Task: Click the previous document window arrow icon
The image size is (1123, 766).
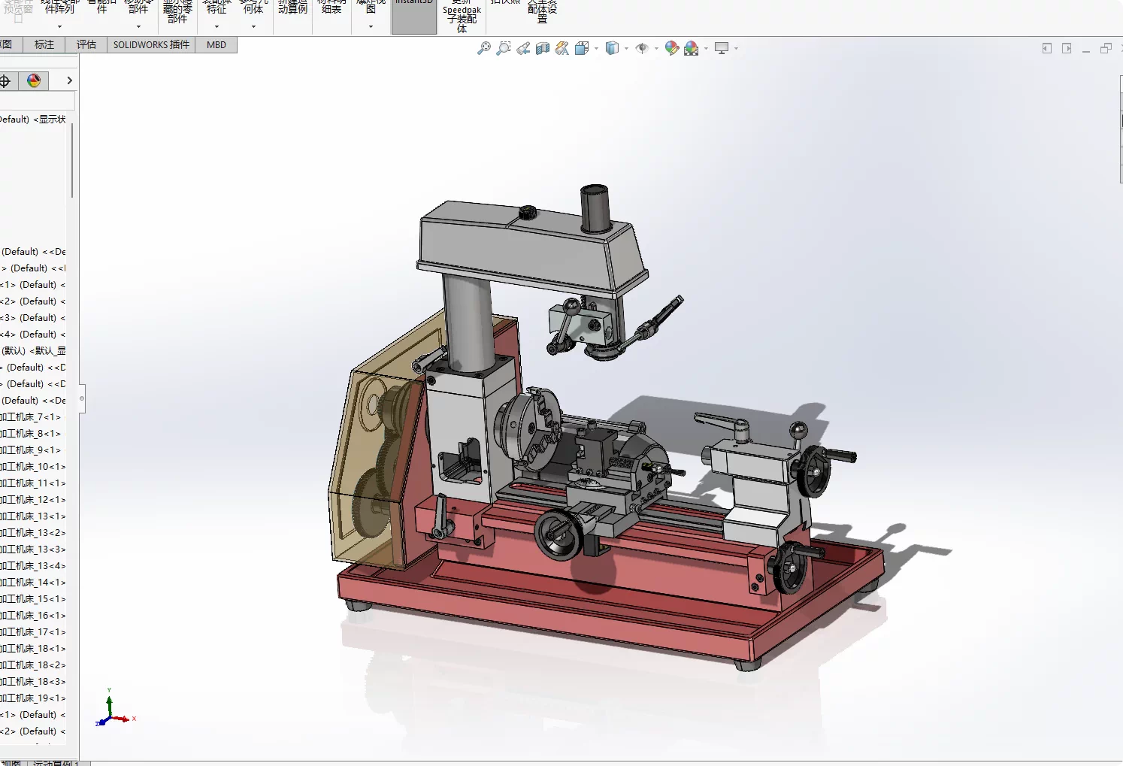Action: point(1047,48)
